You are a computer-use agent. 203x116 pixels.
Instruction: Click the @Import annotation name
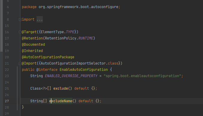click(x=29, y=63)
